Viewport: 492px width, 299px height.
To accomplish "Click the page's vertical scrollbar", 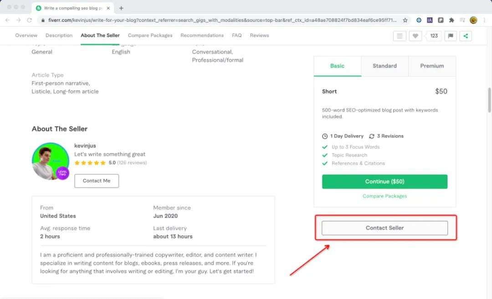I will point(489,99).
